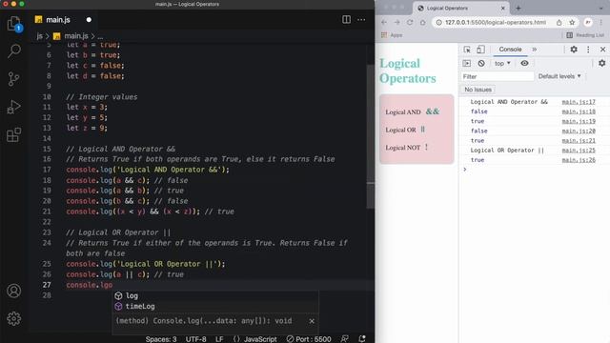This screenshot has width=610, height=343.
Task: Show the console sidebar
Action: point(466,64)
